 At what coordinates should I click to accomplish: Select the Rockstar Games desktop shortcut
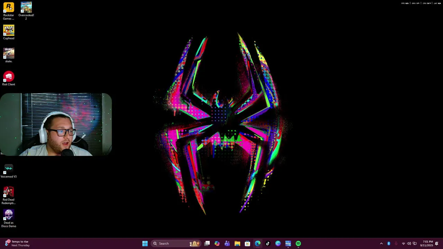pos(9,11)
